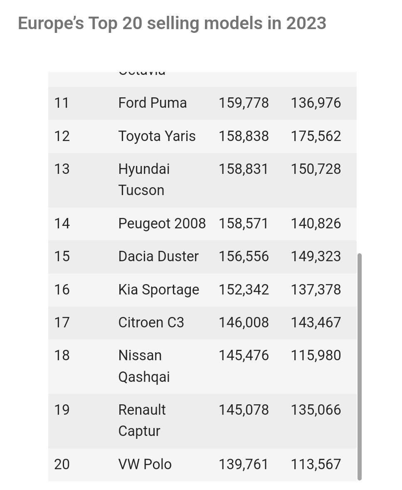Click the table's vertical scrollbar thumb
This screenshot has width=402, height=490.
pos(359,366)
